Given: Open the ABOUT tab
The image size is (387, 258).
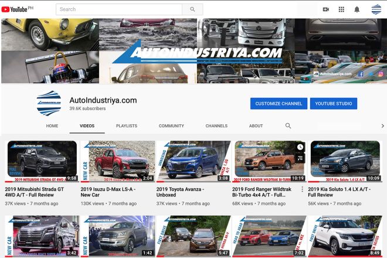Looking at the screenshot, I should point(256,125).
